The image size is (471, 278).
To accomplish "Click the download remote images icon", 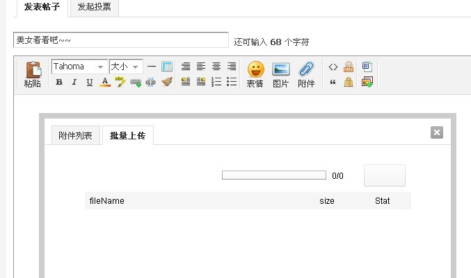I will (x=367, y=82).
